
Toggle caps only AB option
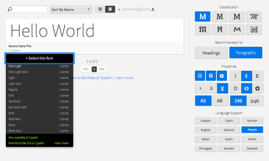(x=219, y=101)
